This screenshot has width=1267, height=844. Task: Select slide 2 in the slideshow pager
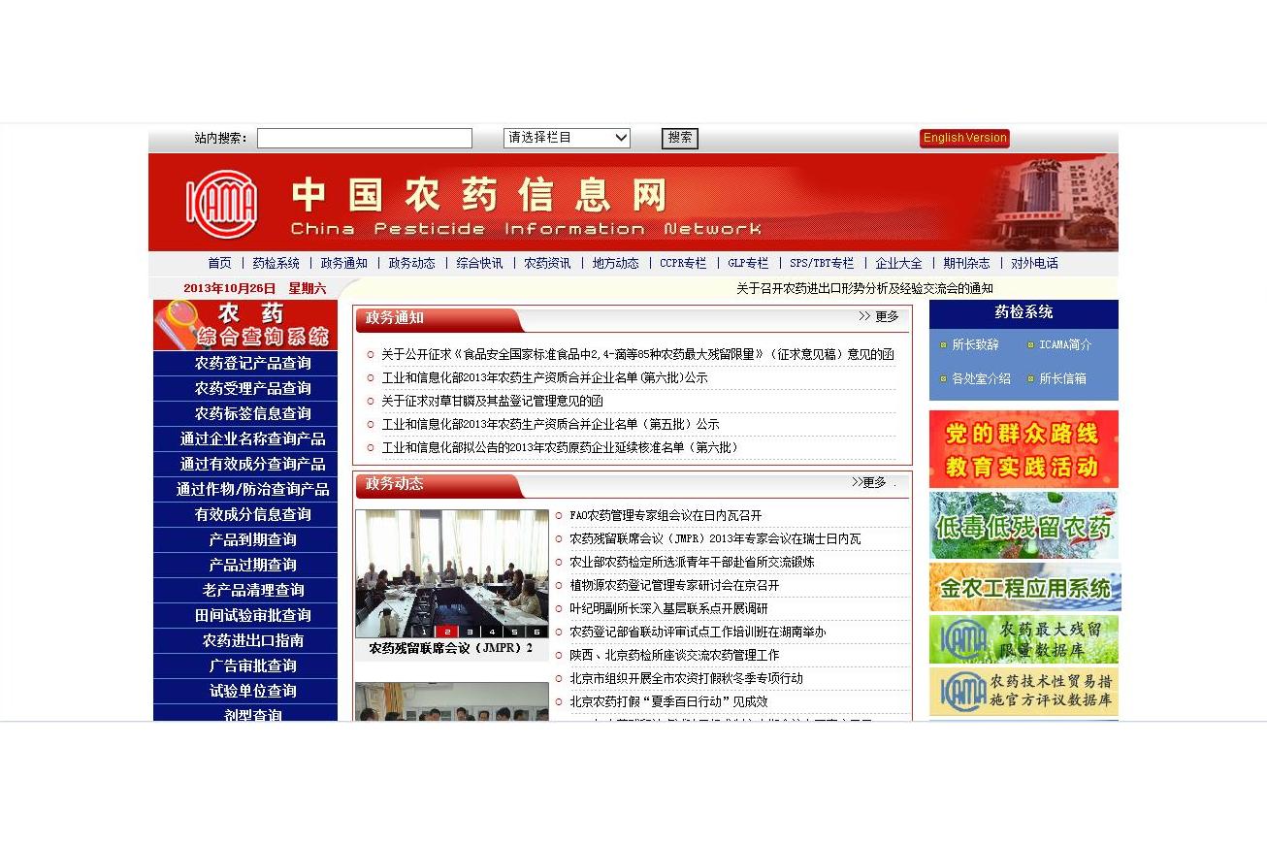(446, 632)
